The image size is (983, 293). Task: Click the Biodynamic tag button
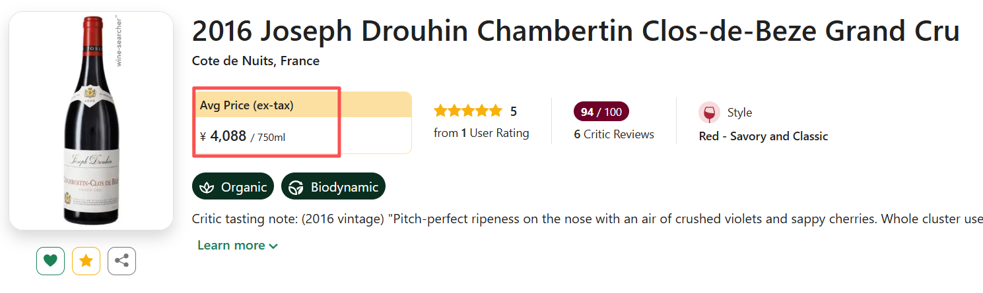[333, 187]
